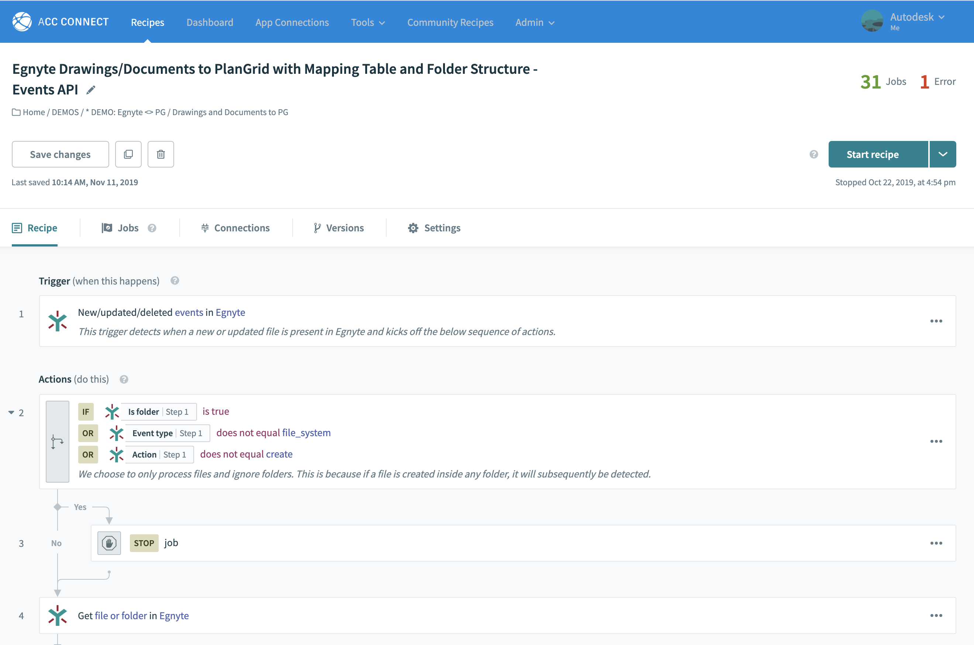Open the Tools dropdown menu
This screenshot has height=645, width=974.
coord(368,22)
